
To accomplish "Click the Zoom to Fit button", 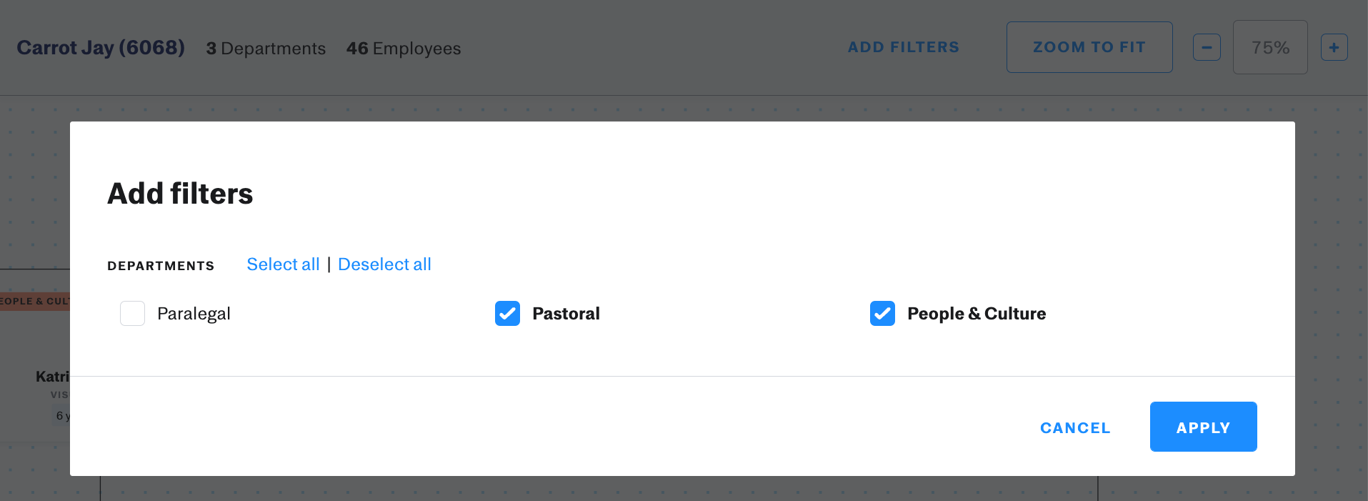I will click(1089, 47).
